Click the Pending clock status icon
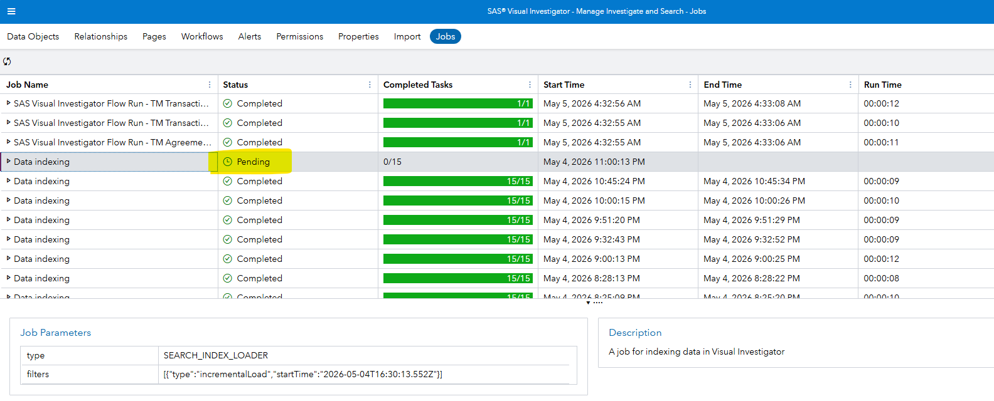The height and width of the screenshot is (401, 994). pos(228,162)
